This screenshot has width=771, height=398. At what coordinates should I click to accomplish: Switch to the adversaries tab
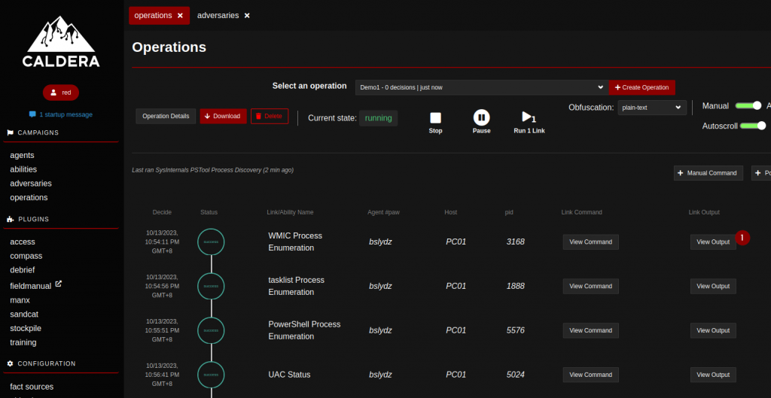218,16
